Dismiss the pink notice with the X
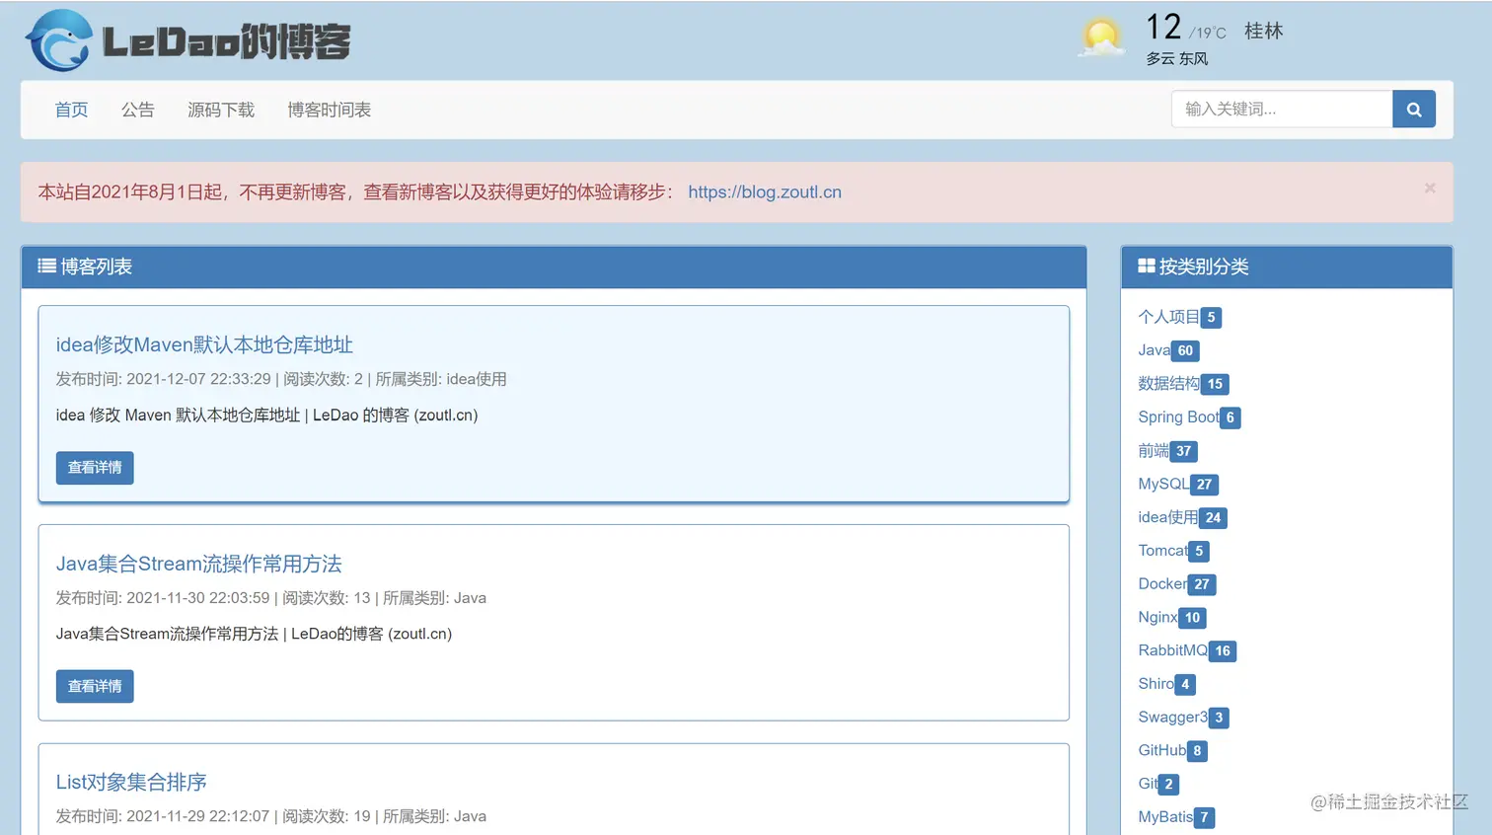 click(x=1430, y=189)
